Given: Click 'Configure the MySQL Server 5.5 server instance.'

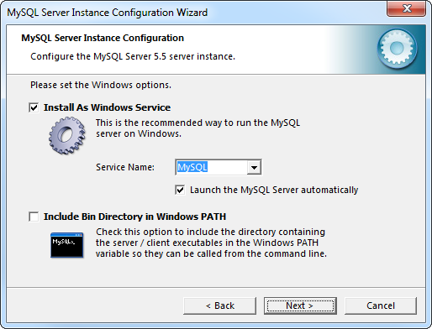Looking at the screenshot, I should coord(133,56).
